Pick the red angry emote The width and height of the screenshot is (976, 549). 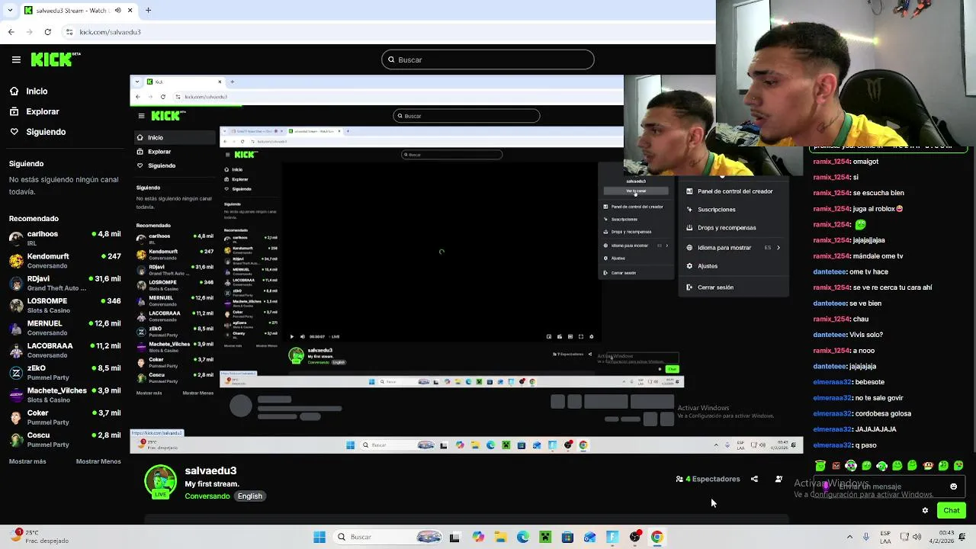pyautogui.click(x=836, y=465)
